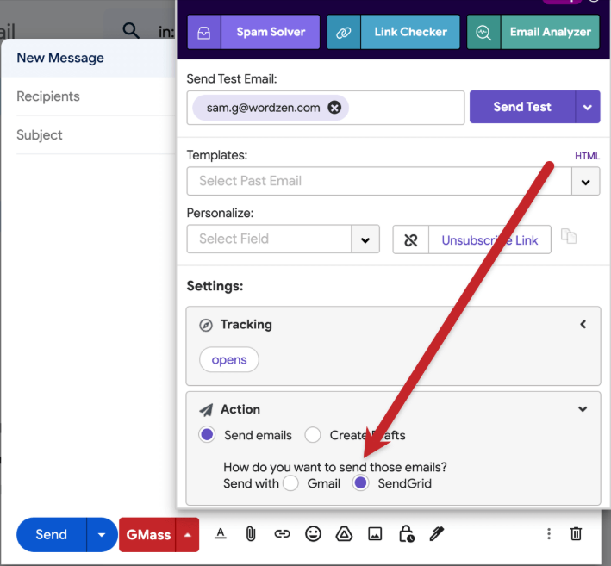Toggle the GMass settings arrow
This screenshot has height=566, width=611.
(x=187, y=535)
